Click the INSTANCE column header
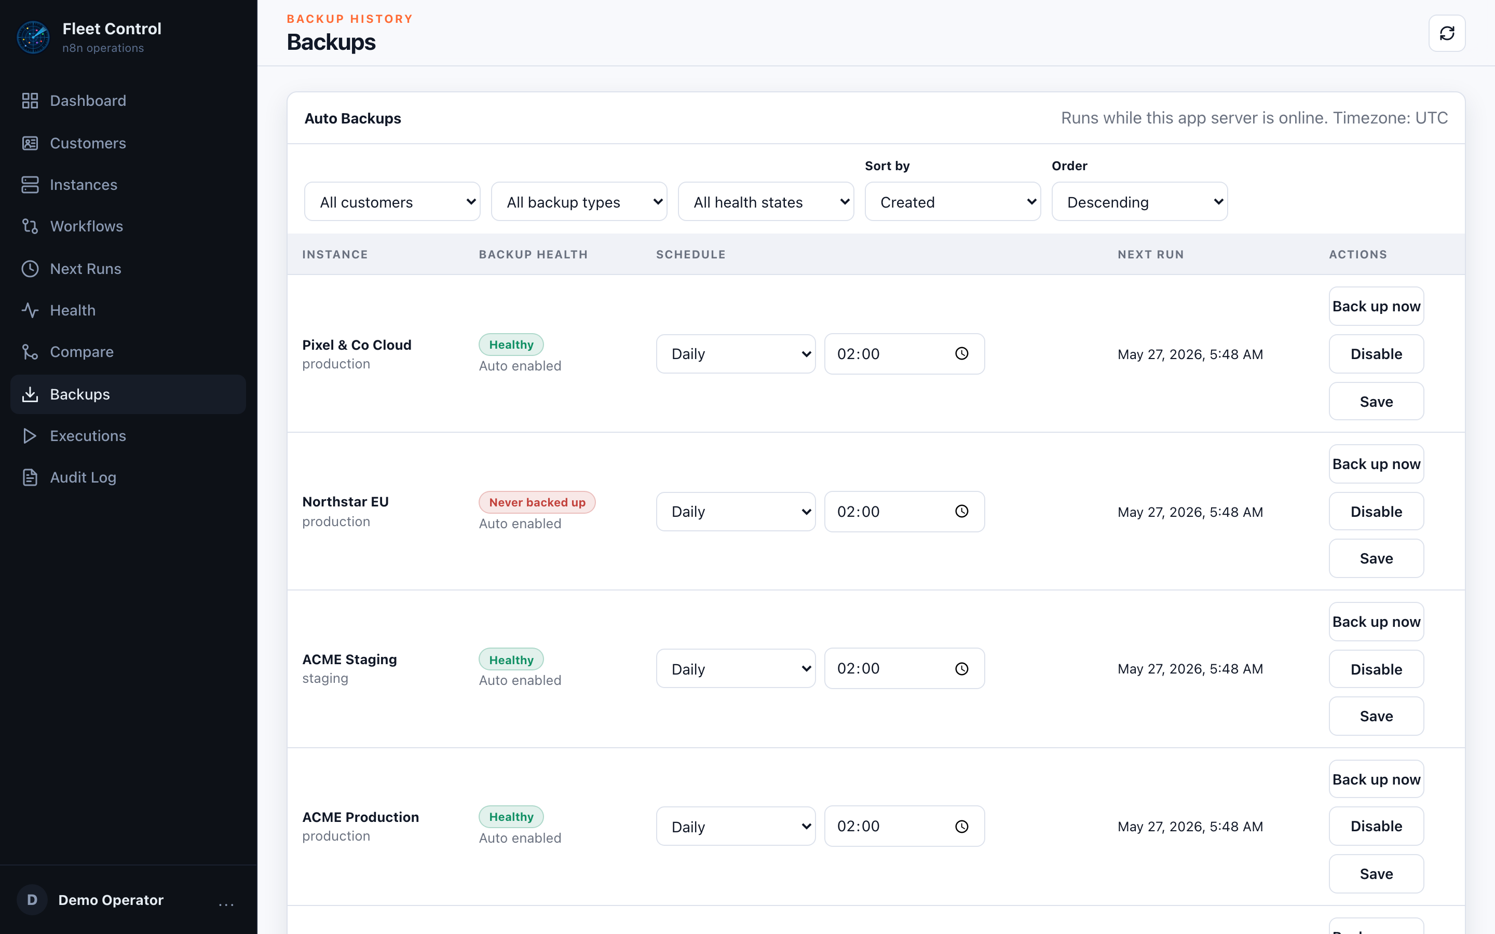This screenshot has width=1495, height=934. point(335,254)
